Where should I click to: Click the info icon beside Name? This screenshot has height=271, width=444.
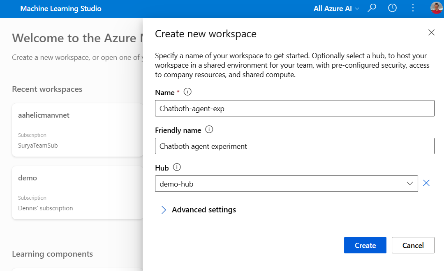point(187,92)
